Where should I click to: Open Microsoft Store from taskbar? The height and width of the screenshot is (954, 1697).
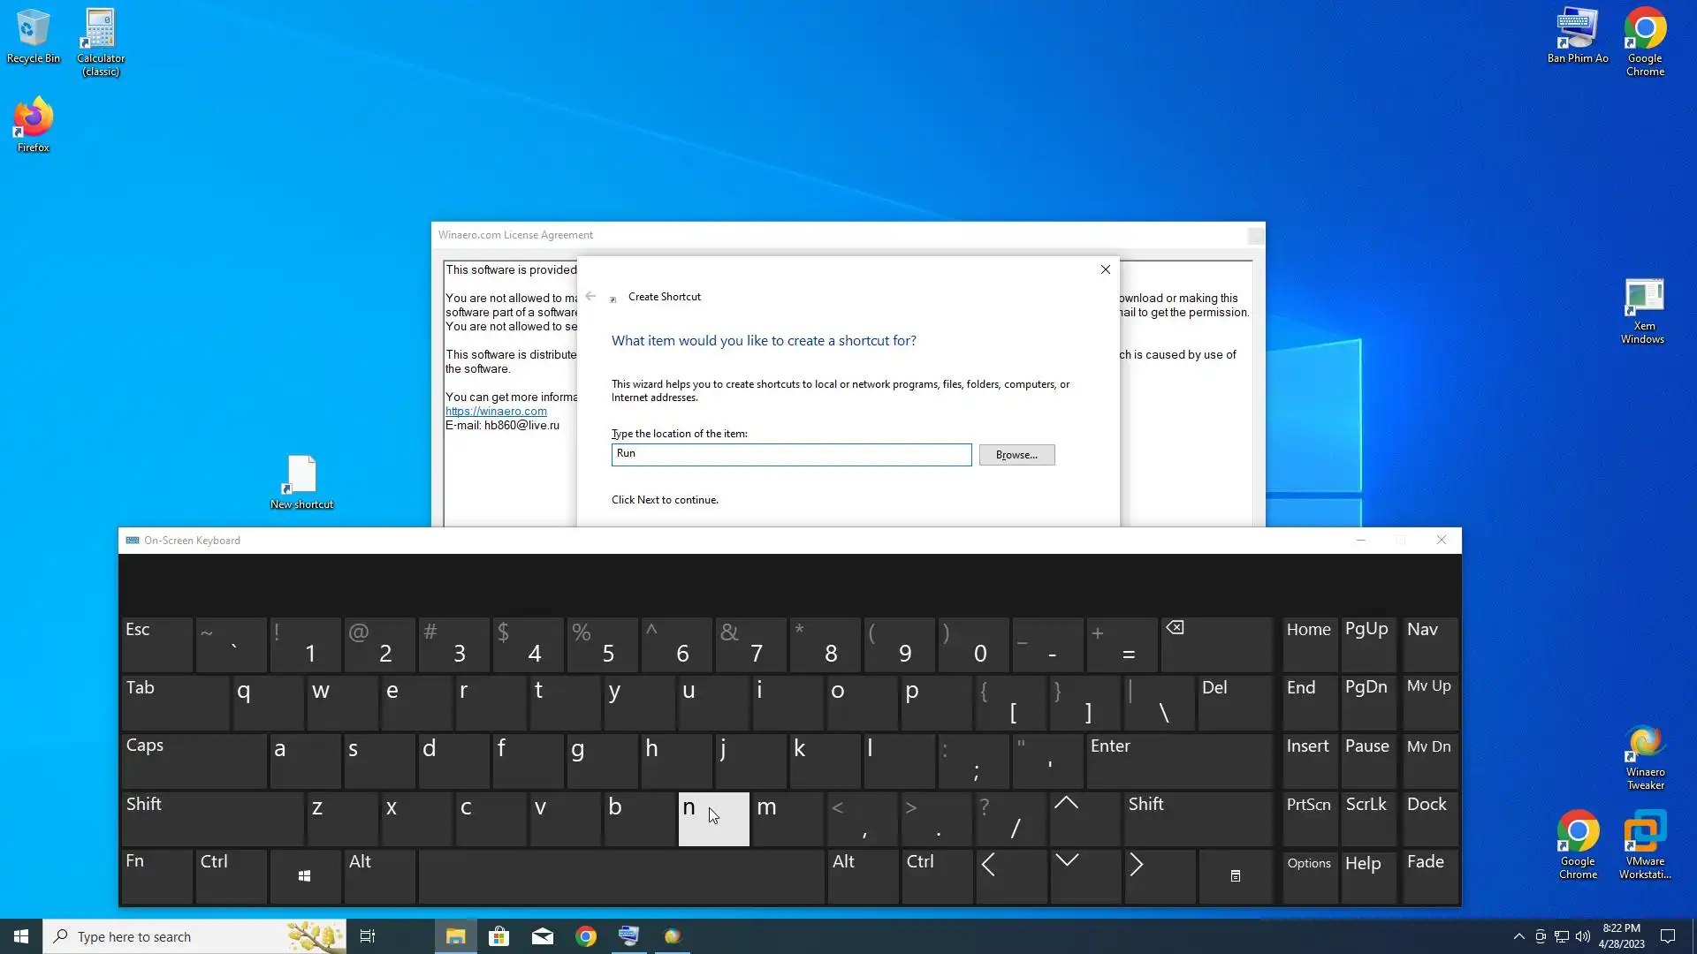(498, 936)
